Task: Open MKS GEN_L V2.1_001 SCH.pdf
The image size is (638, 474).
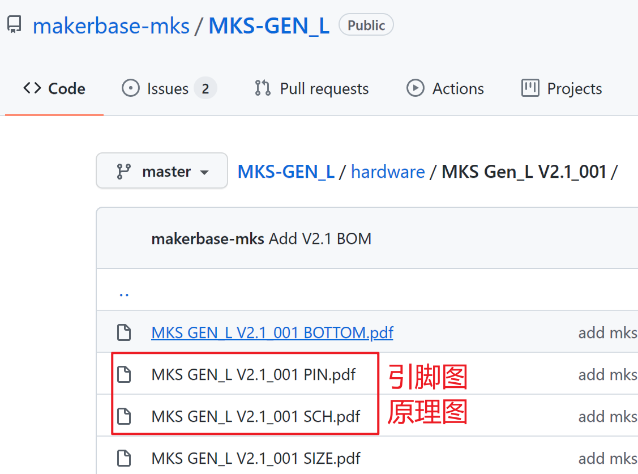Action: pyautogui.click(x=255, y=417)
